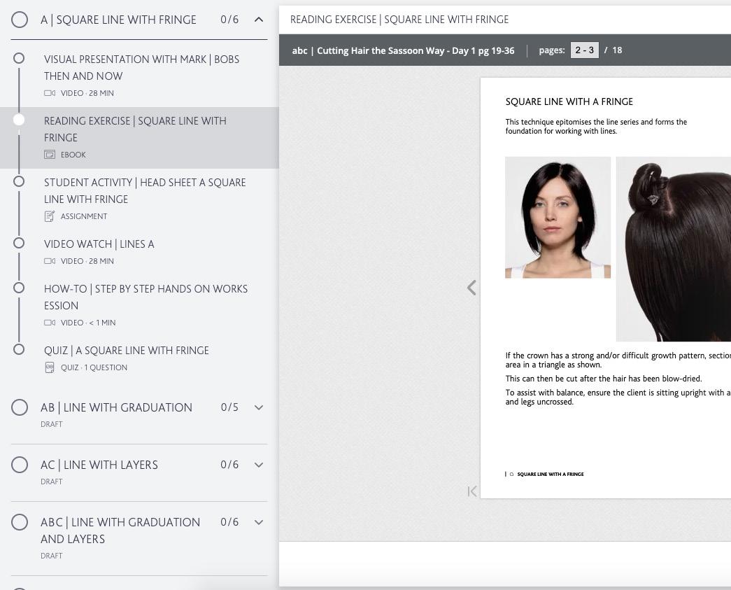This screenshot has width=731, height=590.
Task: Mark Quiz | A Square Line step circle
Action: [x=19, y=349]
